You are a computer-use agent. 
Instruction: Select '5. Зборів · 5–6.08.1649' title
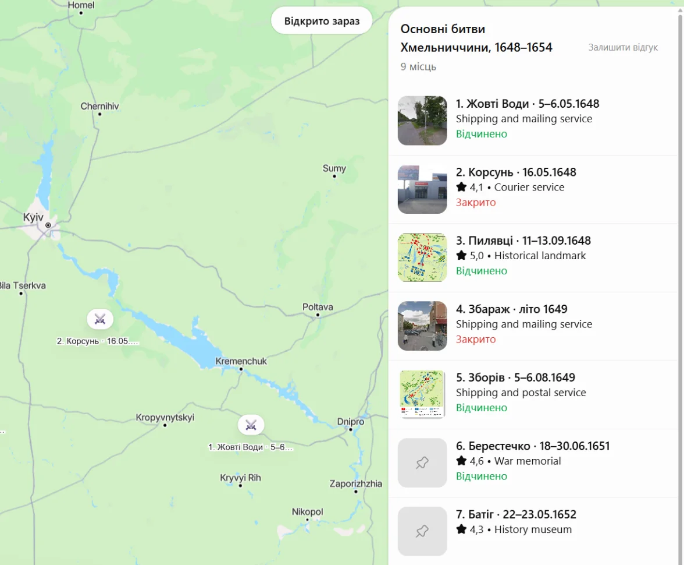click(x=515, y=377)
